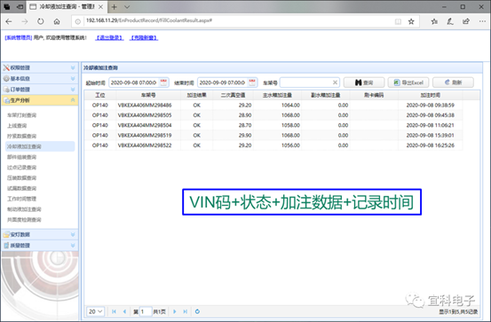The height and width of the screenshot is (322, 491).
Task: Export results with 导出Excel button
Action: click(408, 82)
